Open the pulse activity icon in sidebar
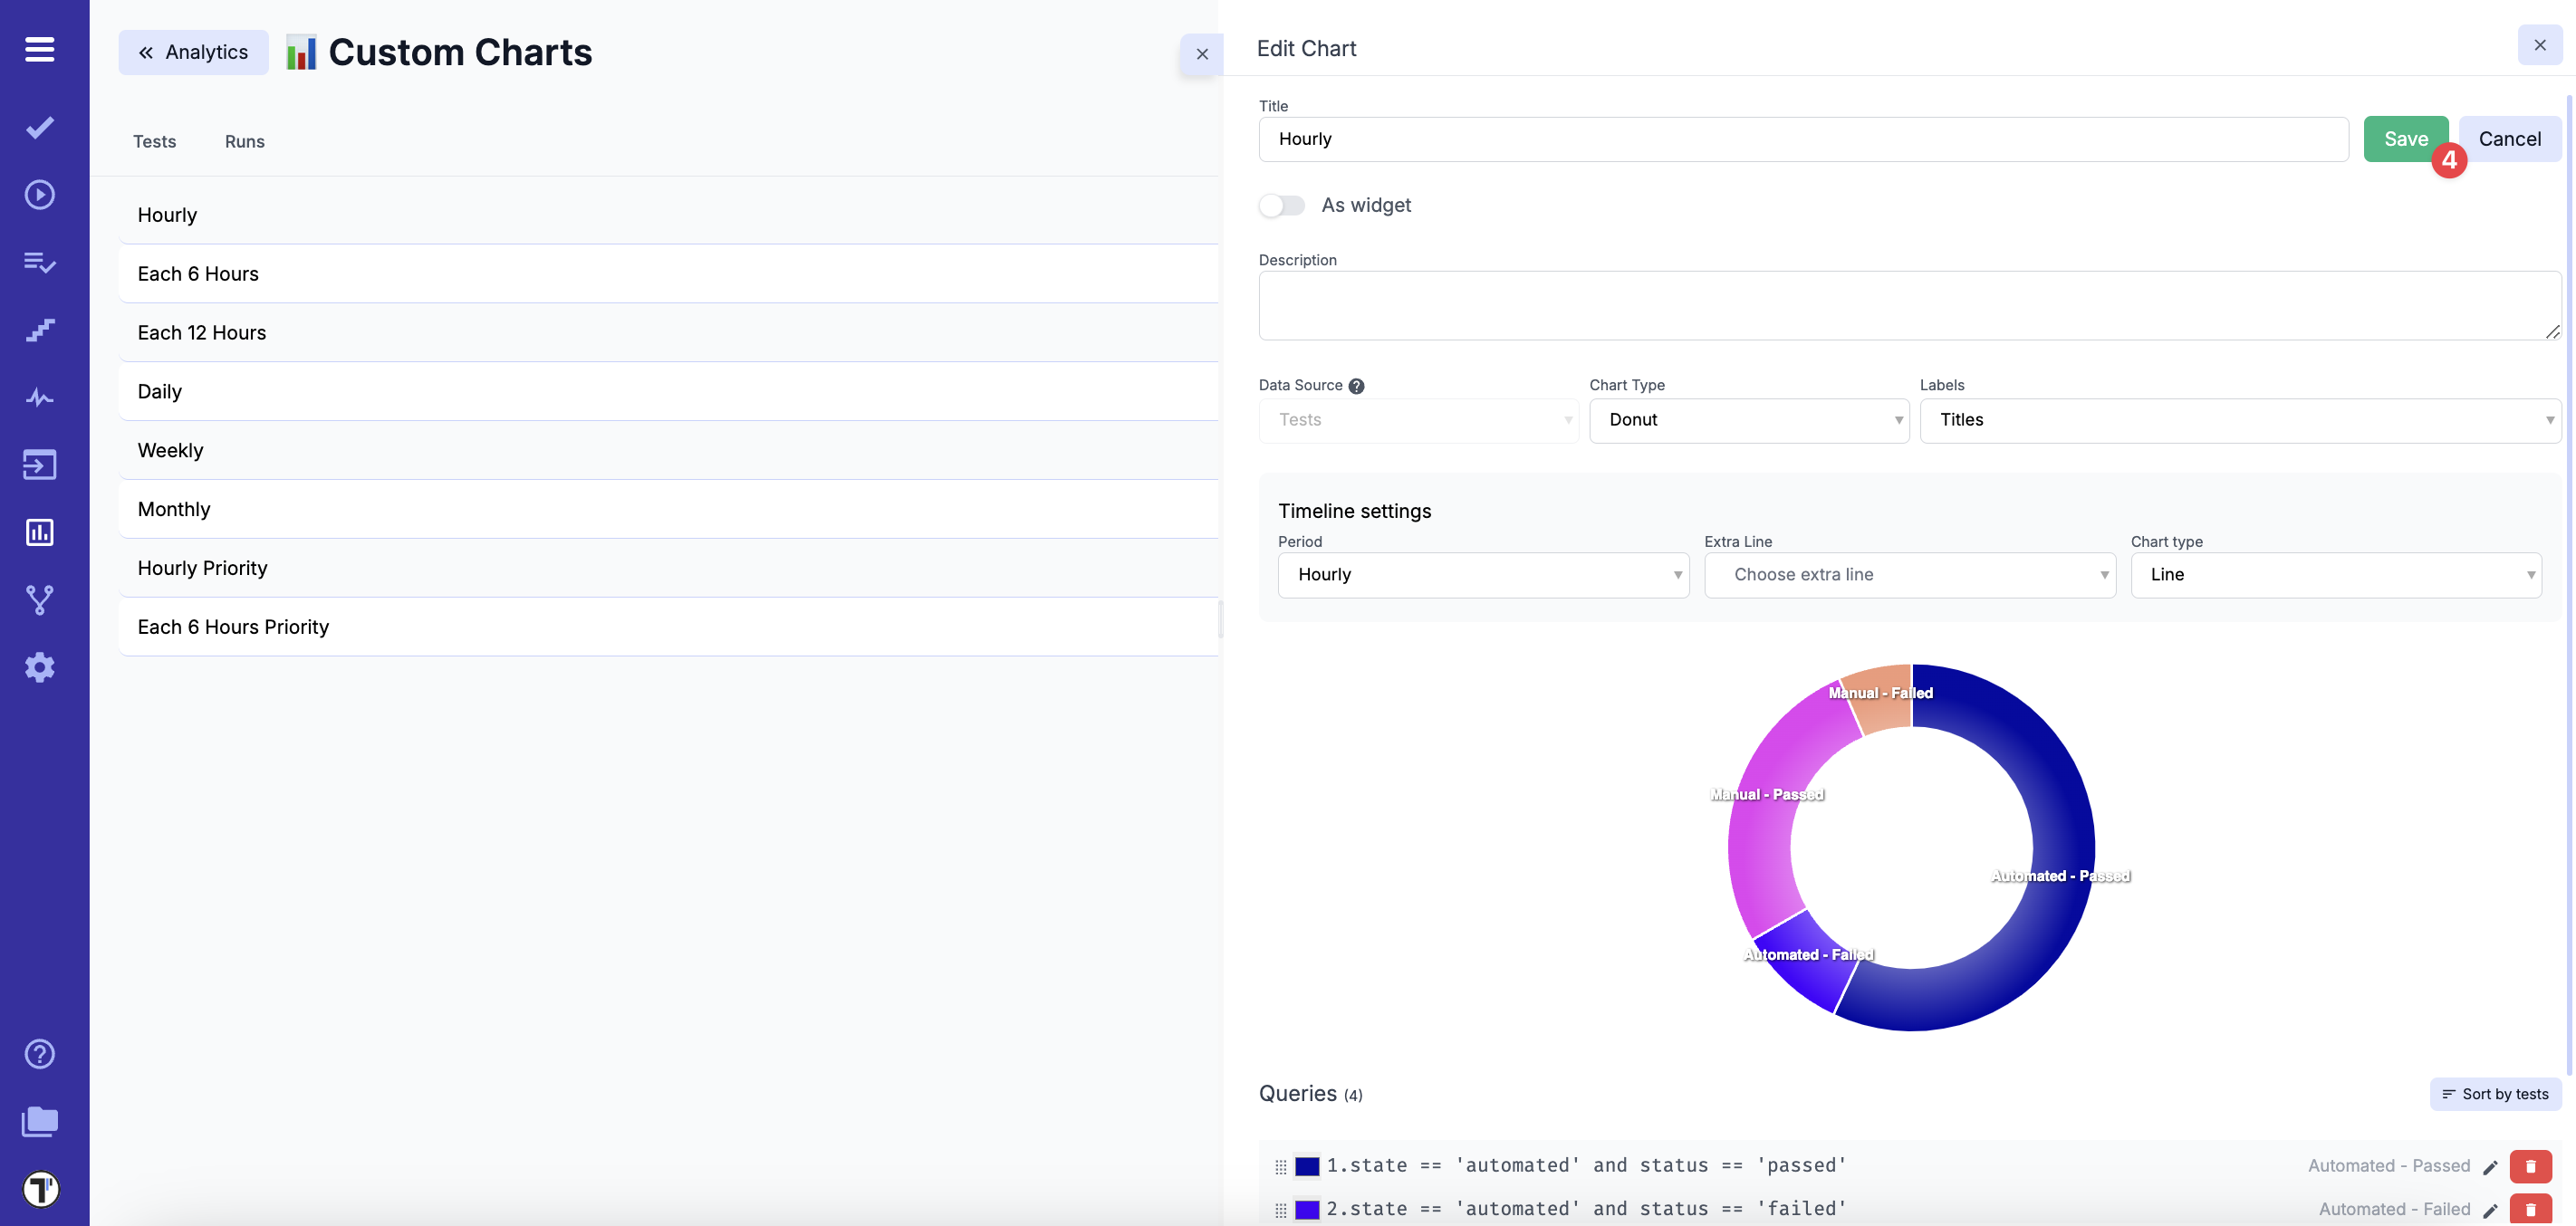The height and width of the screenshot is (1226, 2576). click(x=40, y=398)
